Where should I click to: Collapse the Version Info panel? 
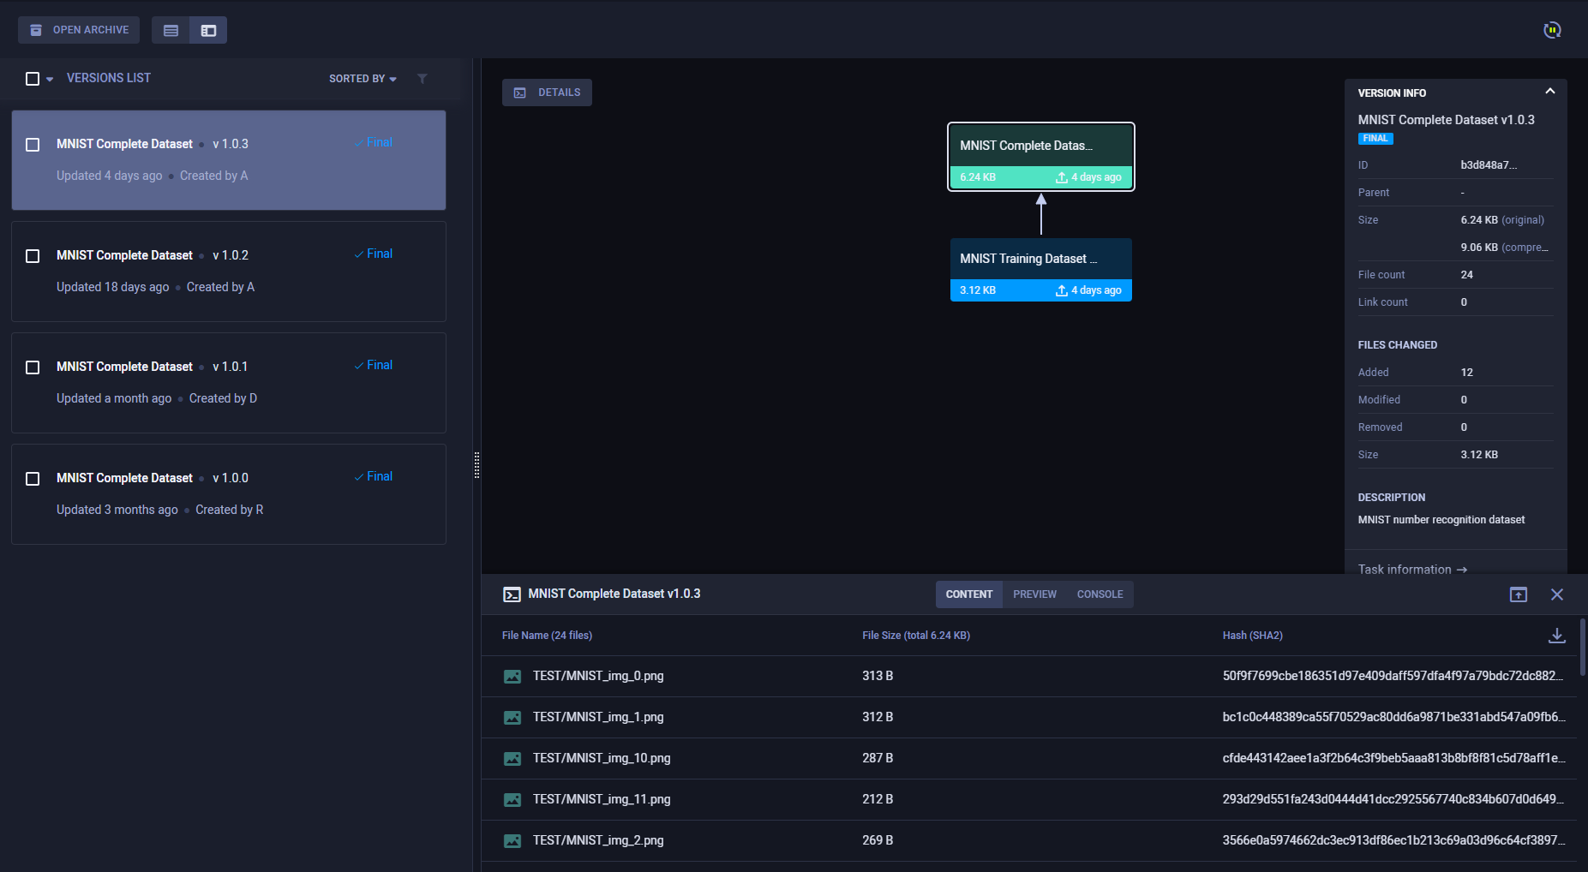coord(1549,92)
